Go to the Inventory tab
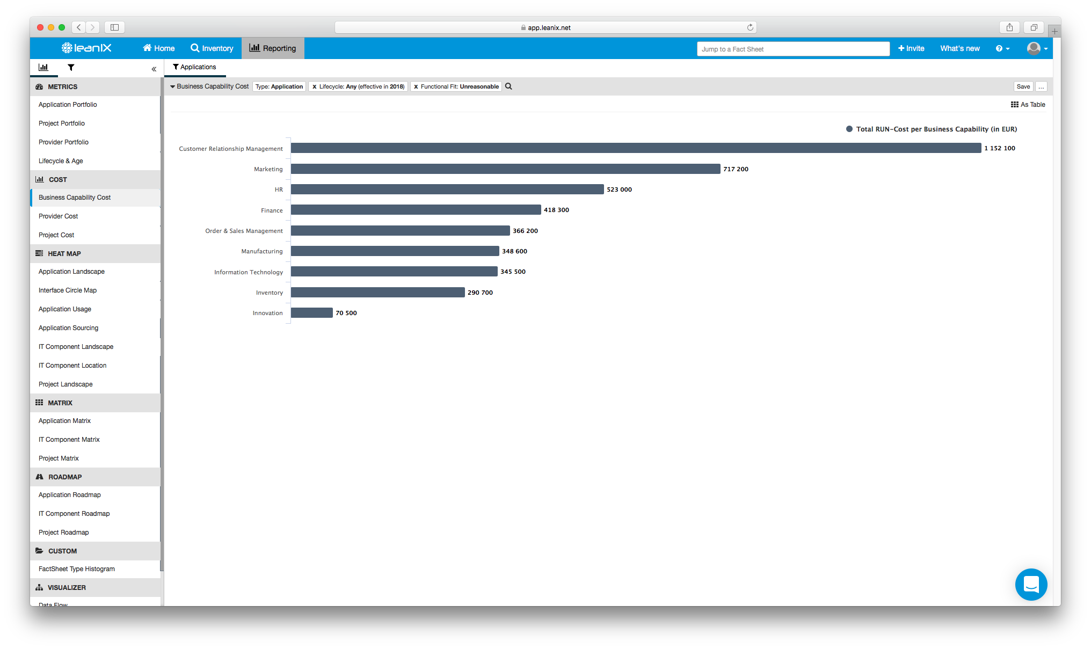Image resolution: width=1091 pixels, height=649 pixels. click(x=212, y=48)
